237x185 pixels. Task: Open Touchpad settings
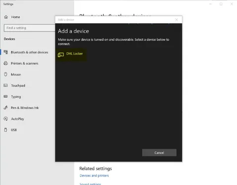18,85
